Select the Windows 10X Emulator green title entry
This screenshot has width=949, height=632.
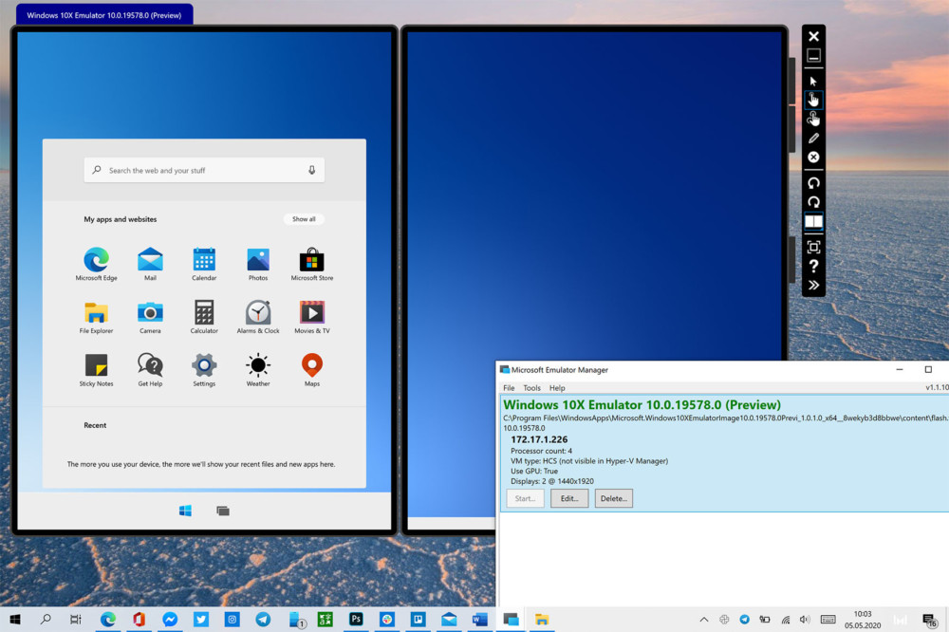[642, 405]
